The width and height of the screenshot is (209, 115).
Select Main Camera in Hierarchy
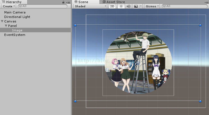pos(15,12)
